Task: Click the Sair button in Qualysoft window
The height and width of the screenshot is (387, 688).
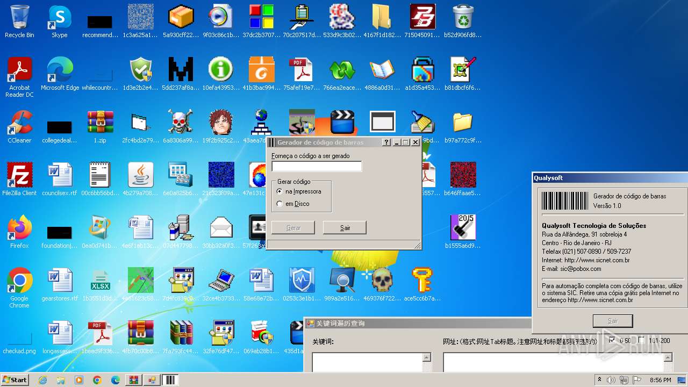Action: tap(613, 321)
